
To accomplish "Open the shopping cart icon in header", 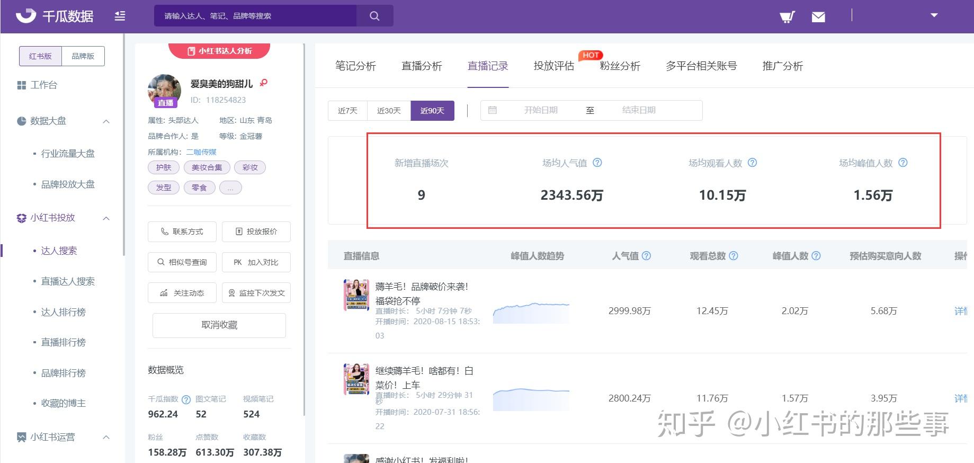I will coord(787,17).
